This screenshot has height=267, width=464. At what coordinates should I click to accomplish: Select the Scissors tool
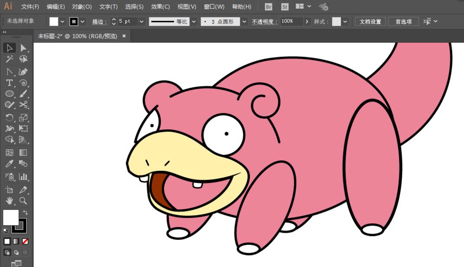(23, 105)
